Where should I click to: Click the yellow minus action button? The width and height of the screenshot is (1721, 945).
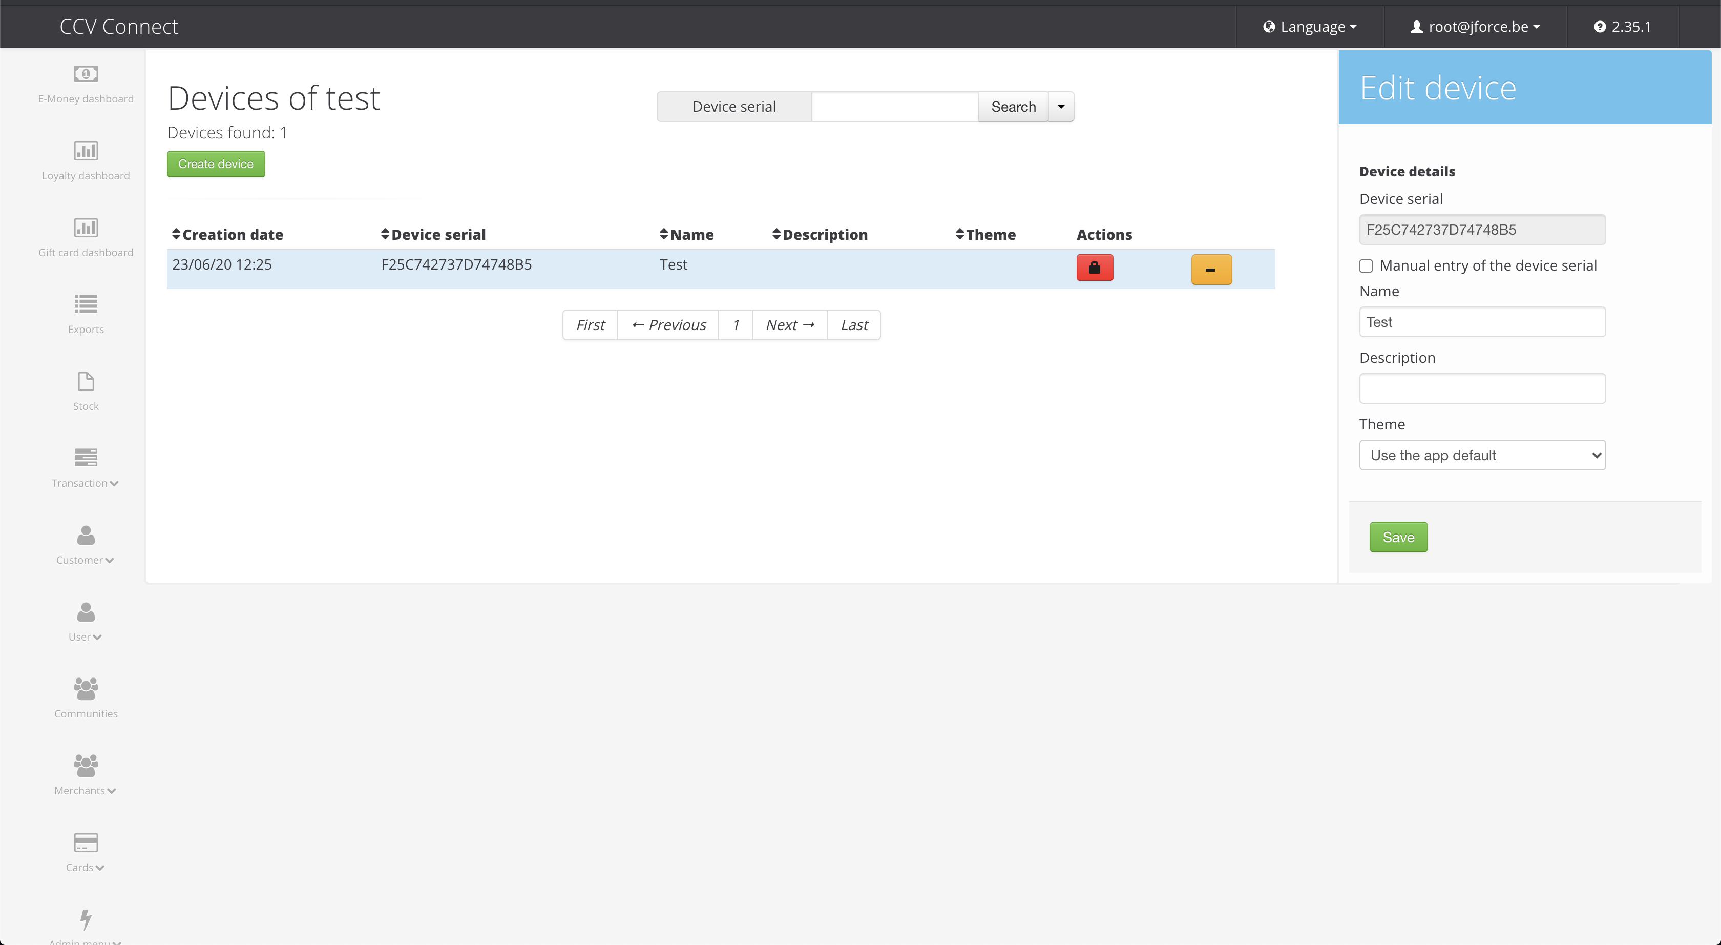pos(1210,270)
